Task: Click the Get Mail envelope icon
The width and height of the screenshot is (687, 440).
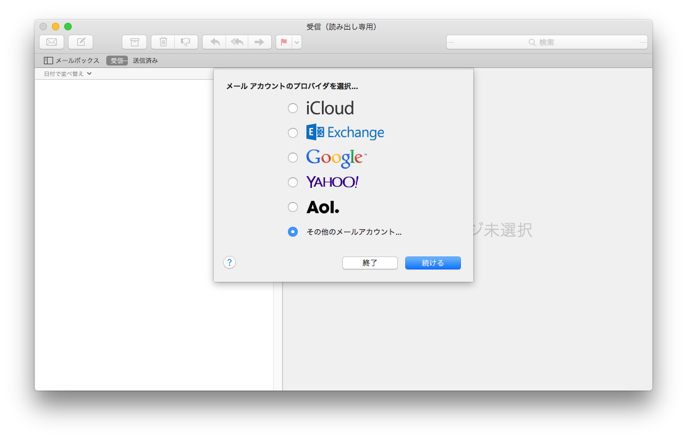Action: (52, 42)
